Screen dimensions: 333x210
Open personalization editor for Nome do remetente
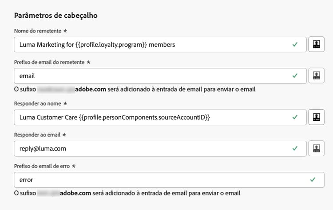point(316,45)
